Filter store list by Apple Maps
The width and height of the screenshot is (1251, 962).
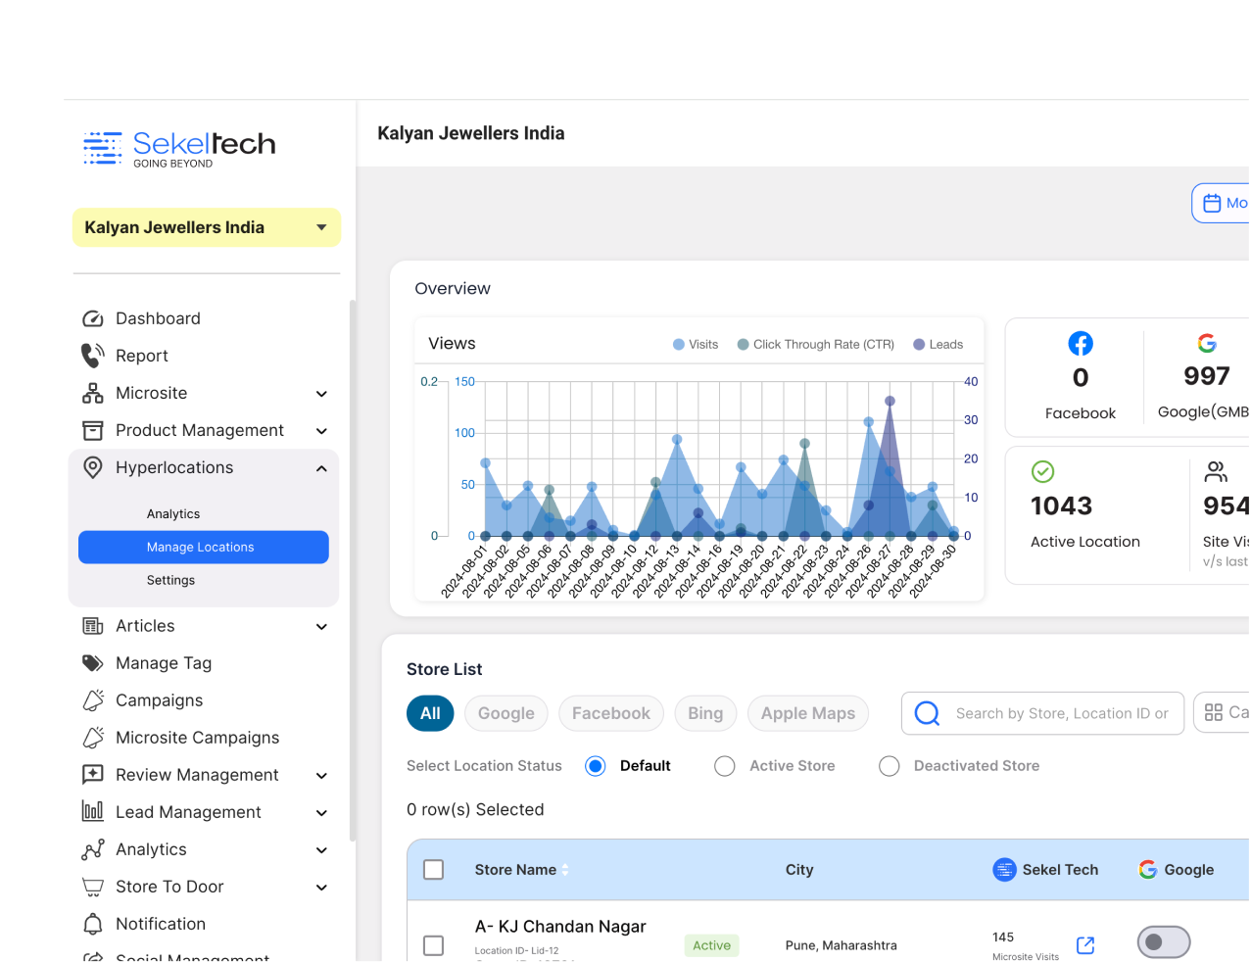[x=807, y=713]
